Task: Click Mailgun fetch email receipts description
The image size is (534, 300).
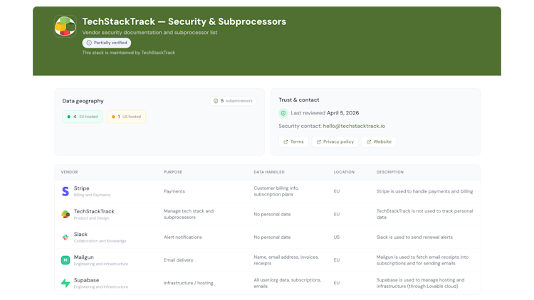Action: tap(422, 260)
